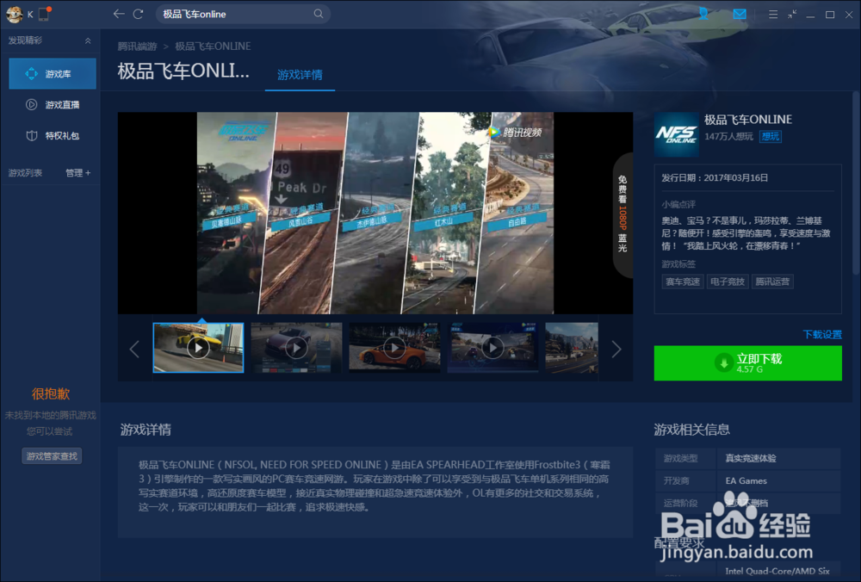861x582 pixels.
Task: Play the second video thumbnail with dark car
Action: tap(296, 348)
